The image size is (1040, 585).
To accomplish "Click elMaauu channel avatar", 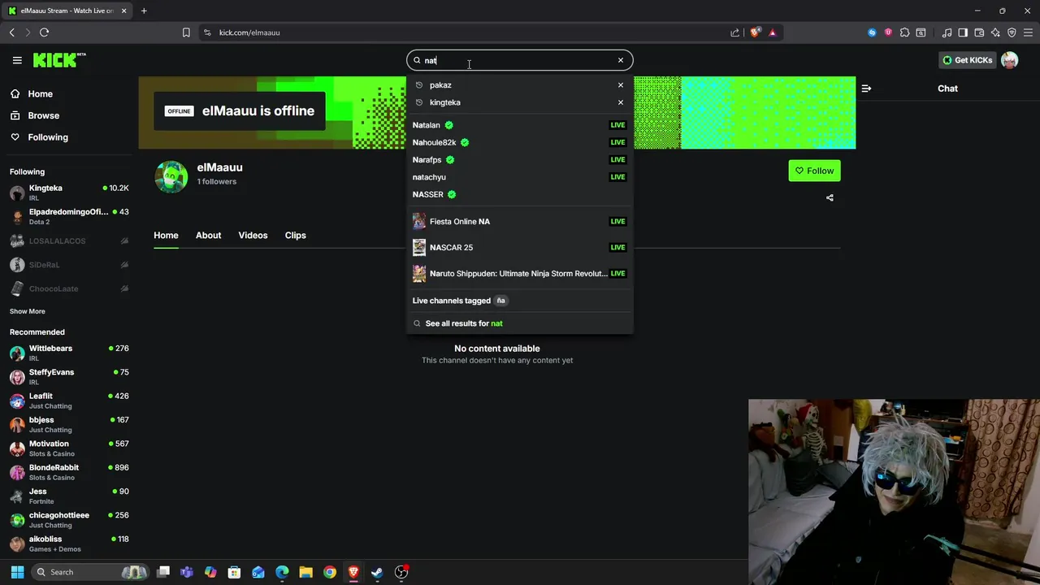I will click(171, 176).
